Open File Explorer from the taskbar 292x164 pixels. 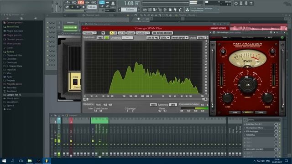30,161
